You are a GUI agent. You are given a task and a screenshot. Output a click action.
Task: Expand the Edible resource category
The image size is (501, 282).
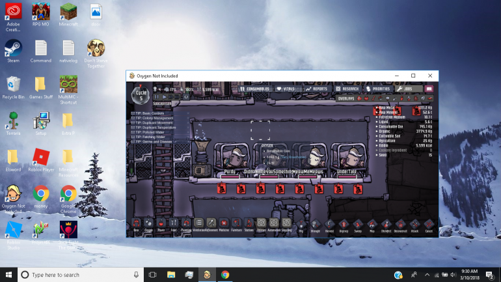(404, 145)
